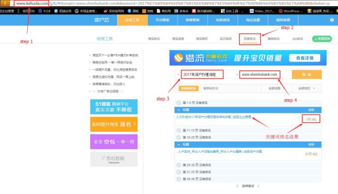The image size is (338, 194).
Task: Click gray 广告位招租 ad box
Action: 114,159
